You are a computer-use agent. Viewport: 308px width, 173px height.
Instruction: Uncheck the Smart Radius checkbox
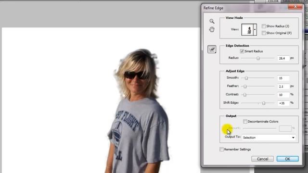pyautogui.click(x=242, y=51)
